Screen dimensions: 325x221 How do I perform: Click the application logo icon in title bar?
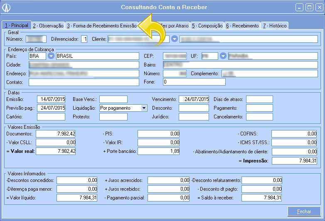pos(7,7)
